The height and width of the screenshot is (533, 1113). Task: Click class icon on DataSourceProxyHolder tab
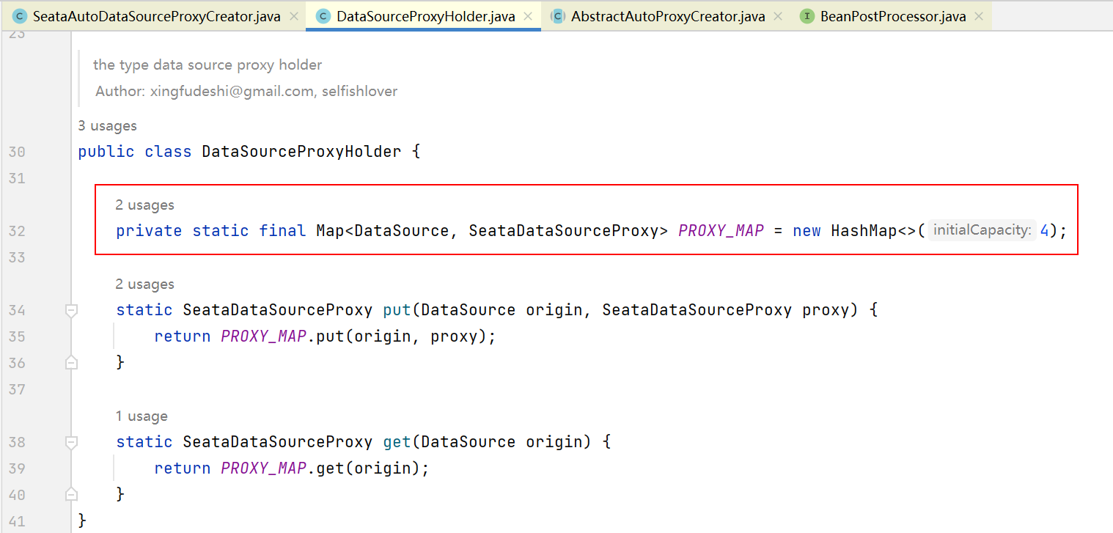(x=324, y=16)
